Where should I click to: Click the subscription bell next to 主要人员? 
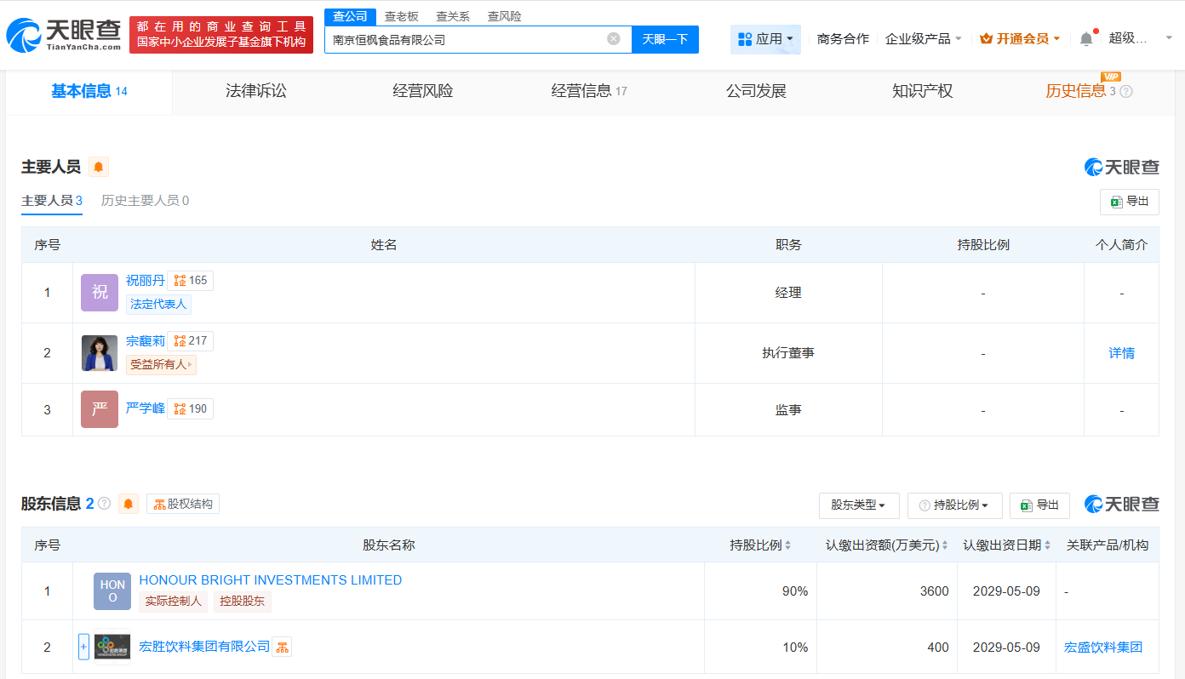[97, 167]
